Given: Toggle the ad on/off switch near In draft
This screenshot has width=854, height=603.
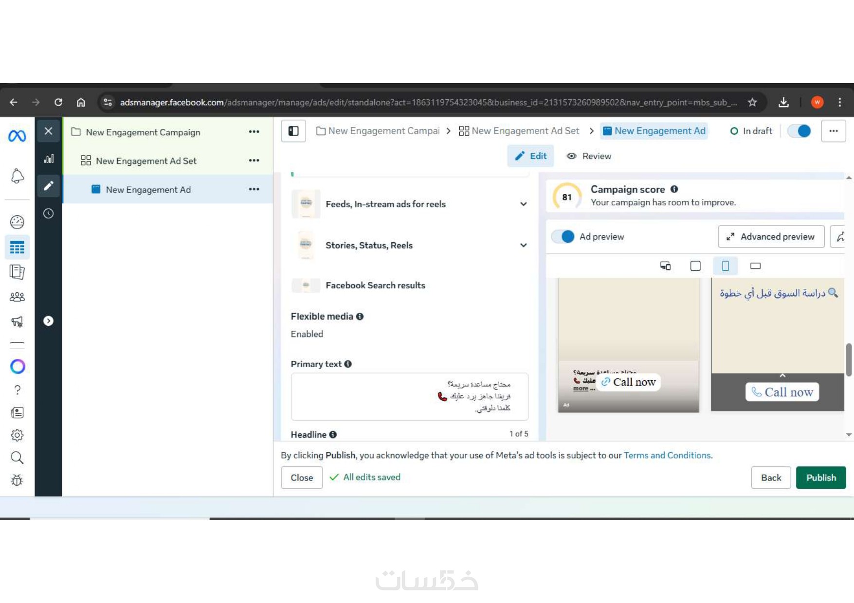Looking at the screenshot, I should click(x=799, y=131).
